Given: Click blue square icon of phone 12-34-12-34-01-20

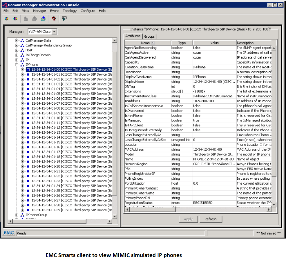Looking at the screenshot, I should 28,166.
